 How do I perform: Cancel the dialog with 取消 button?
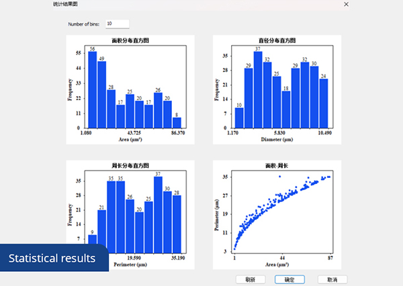[332, 279]
